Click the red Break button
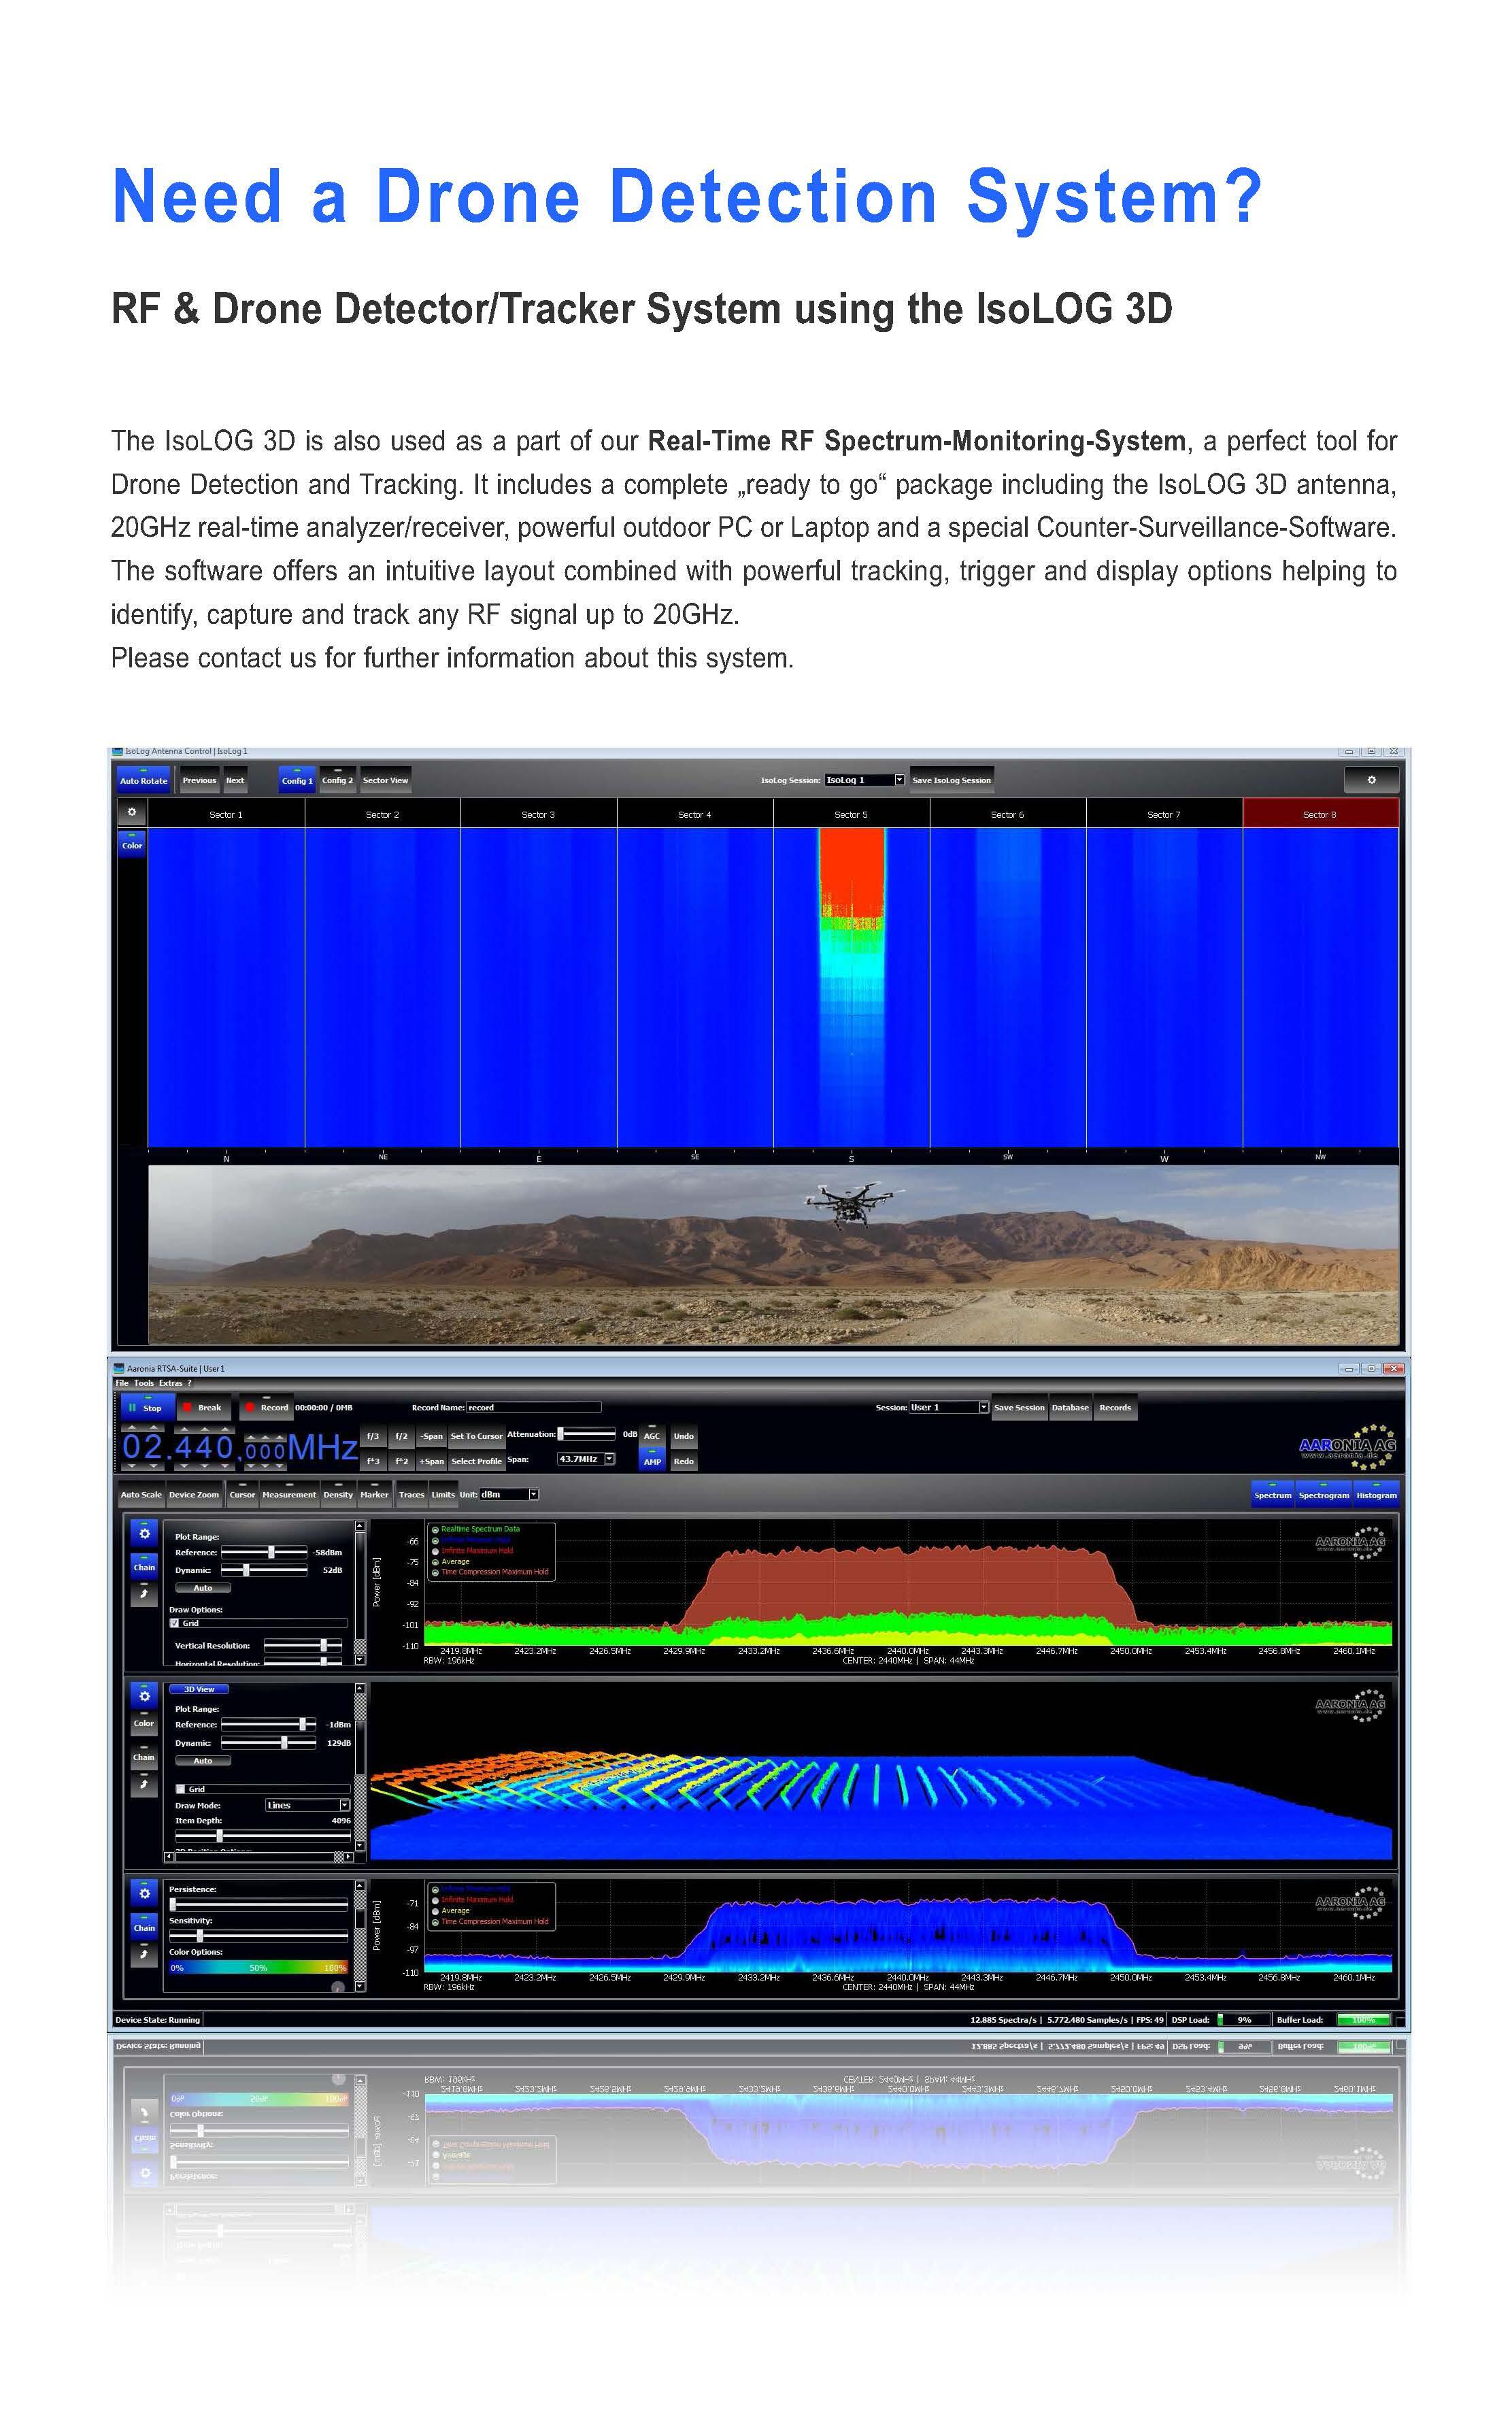 [204, 1407]
